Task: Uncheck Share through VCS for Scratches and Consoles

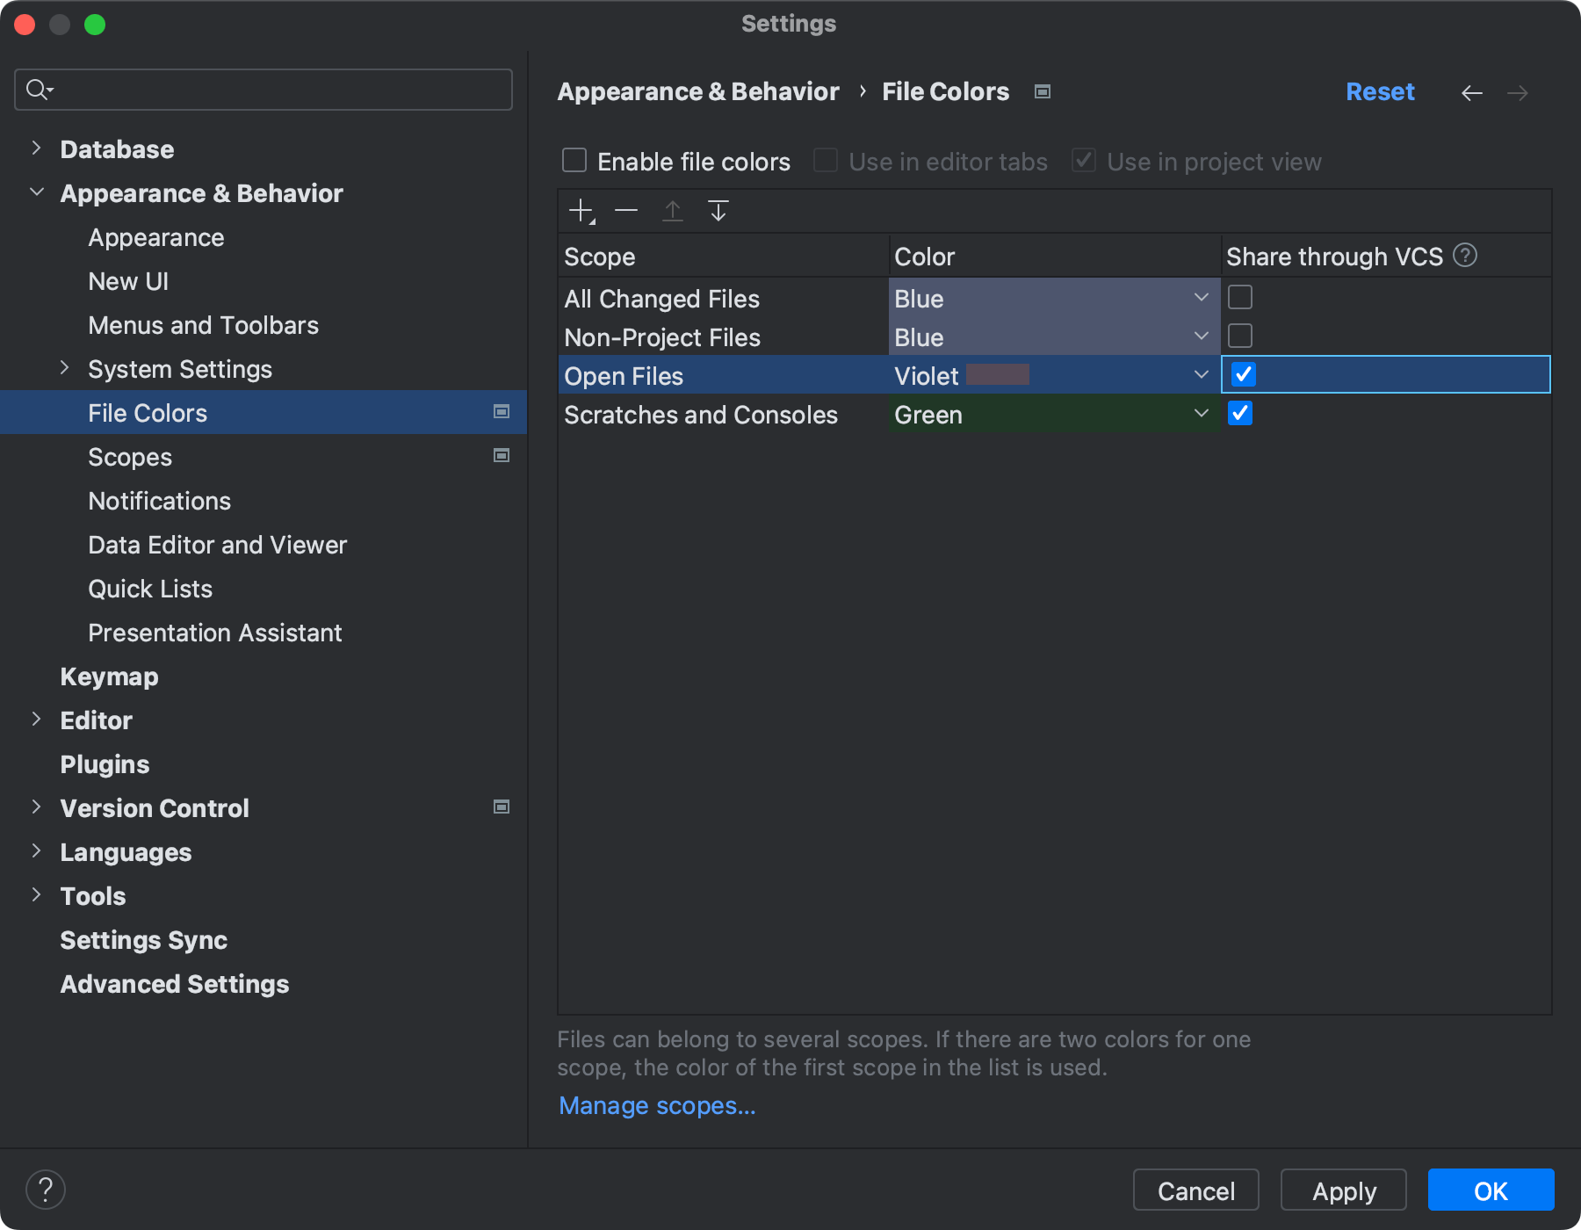Action: [1240, 413]
